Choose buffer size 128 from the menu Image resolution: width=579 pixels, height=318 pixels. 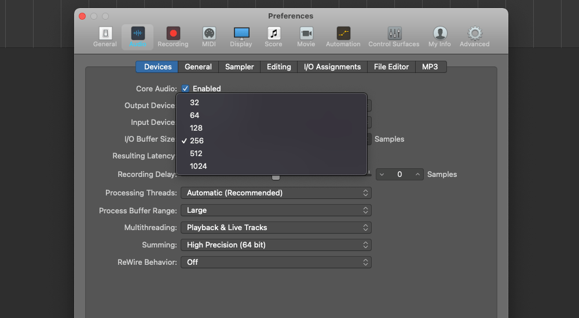click(272, 128)
